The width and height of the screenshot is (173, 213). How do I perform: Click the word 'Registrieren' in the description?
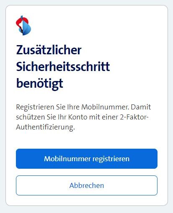point(35,107)
